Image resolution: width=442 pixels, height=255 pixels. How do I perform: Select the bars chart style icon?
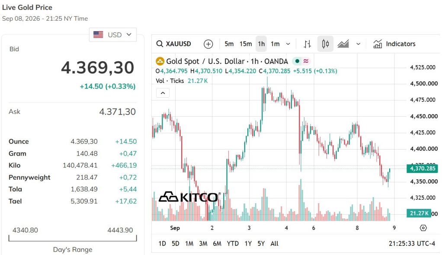(307, 44)
